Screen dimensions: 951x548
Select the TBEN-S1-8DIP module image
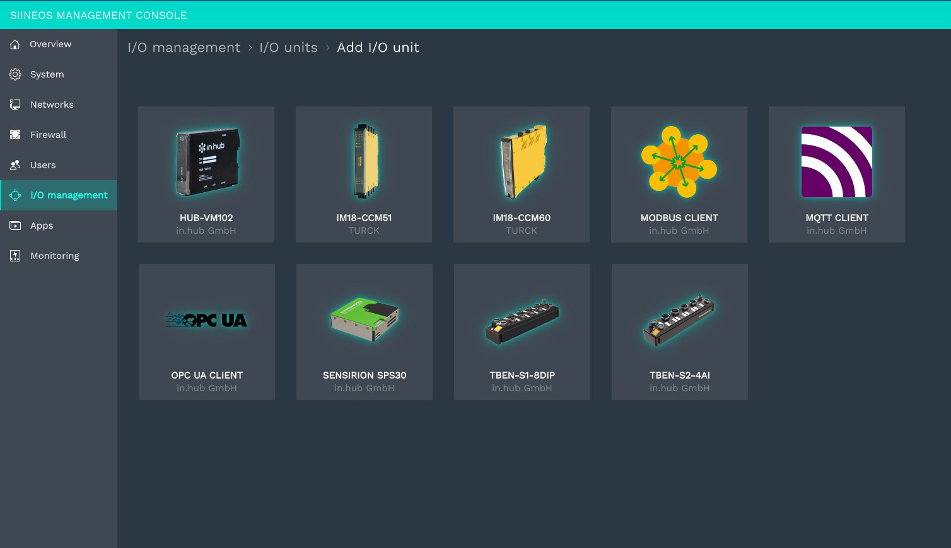click(x=522, y=322)
